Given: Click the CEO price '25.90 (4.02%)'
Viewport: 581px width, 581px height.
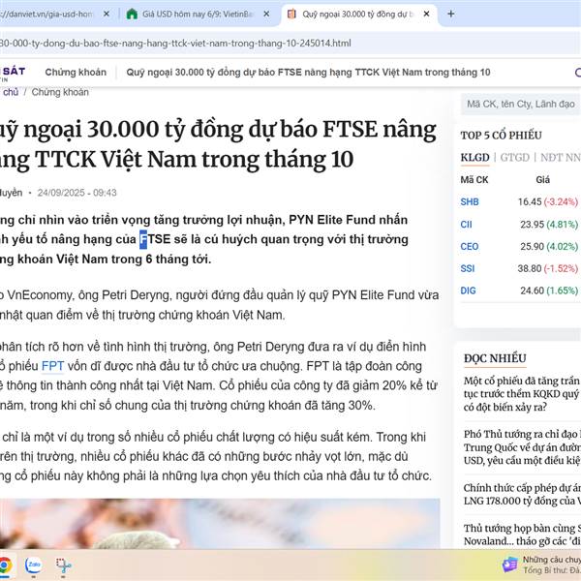Looking at the screenshot, I should coord(549,246).
